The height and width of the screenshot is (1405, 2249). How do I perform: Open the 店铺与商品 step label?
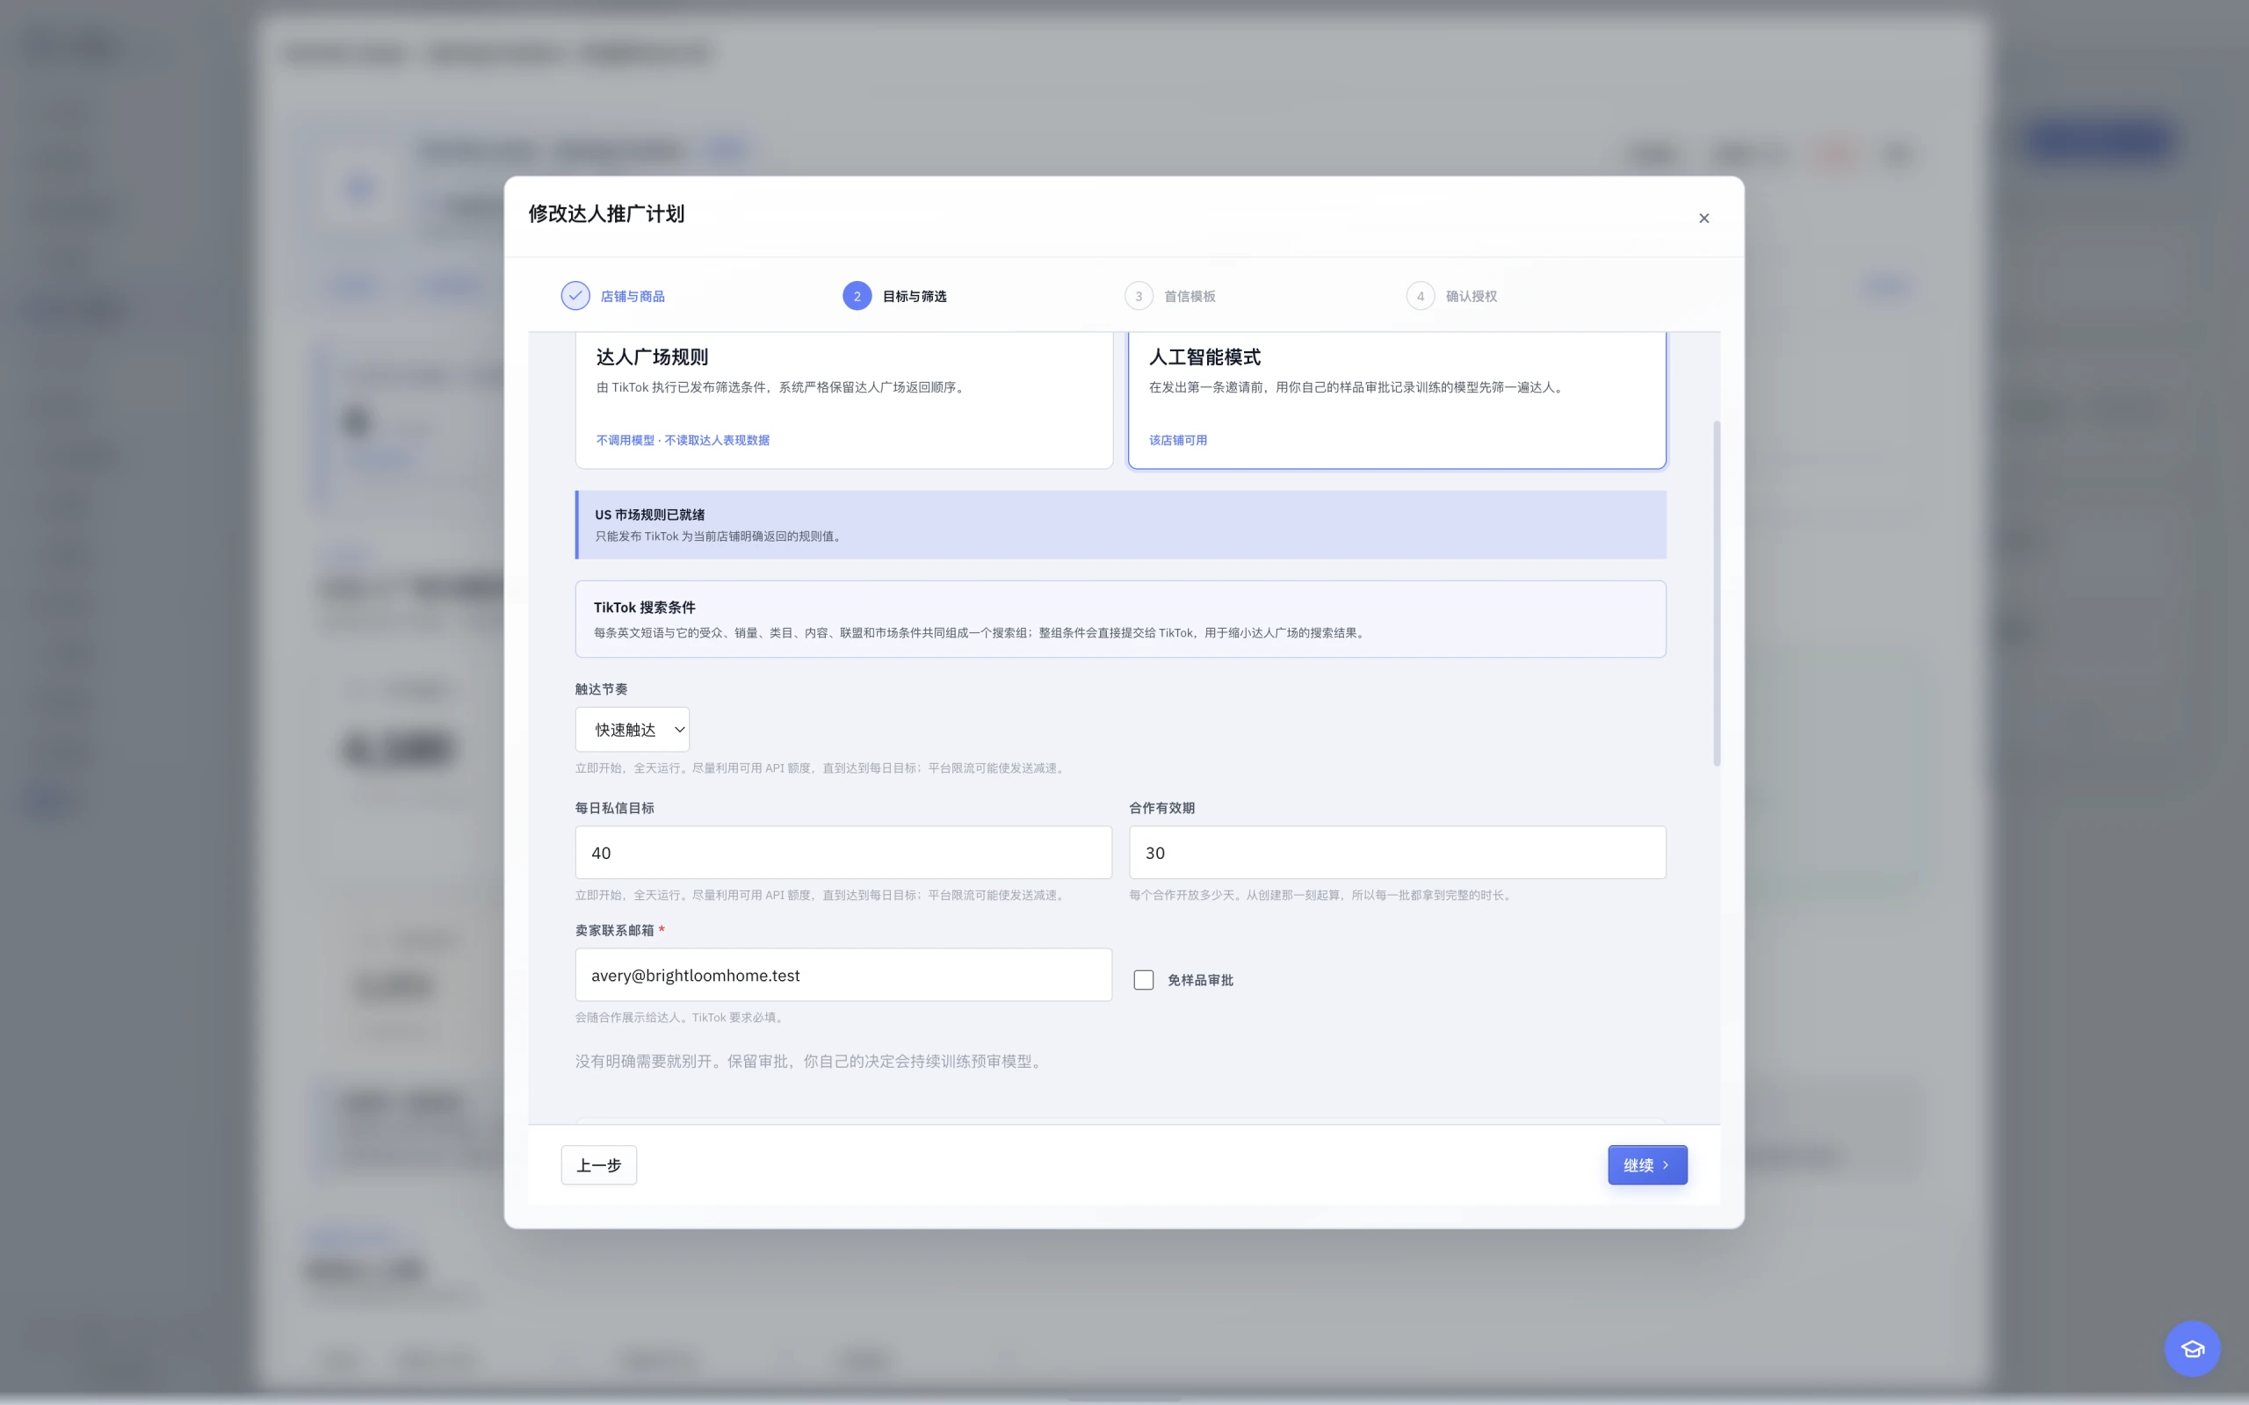pos(632,297)
